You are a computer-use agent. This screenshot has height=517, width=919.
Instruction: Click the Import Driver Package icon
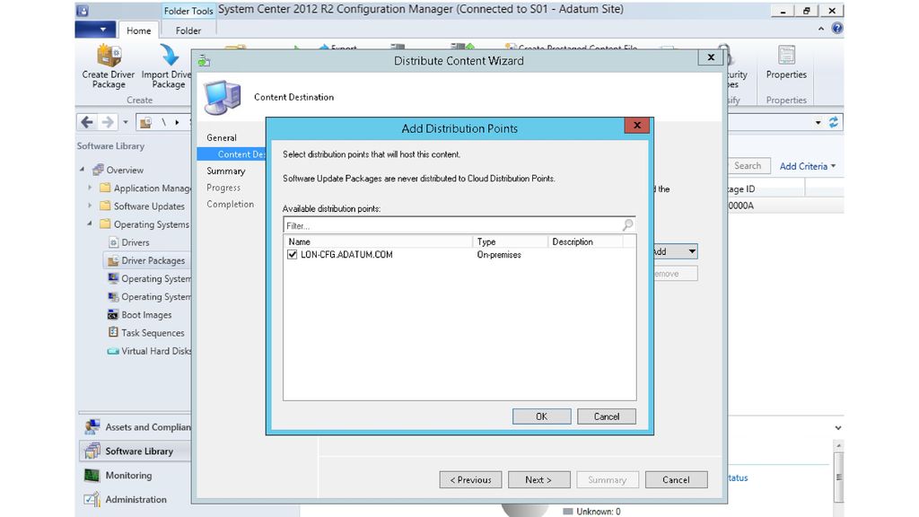click(x=170, y=56)
